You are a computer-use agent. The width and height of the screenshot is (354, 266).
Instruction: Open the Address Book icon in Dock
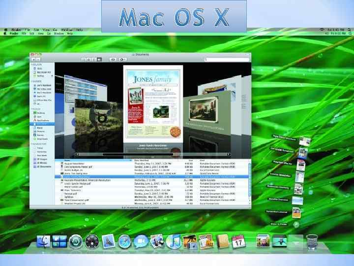(223, 241)
